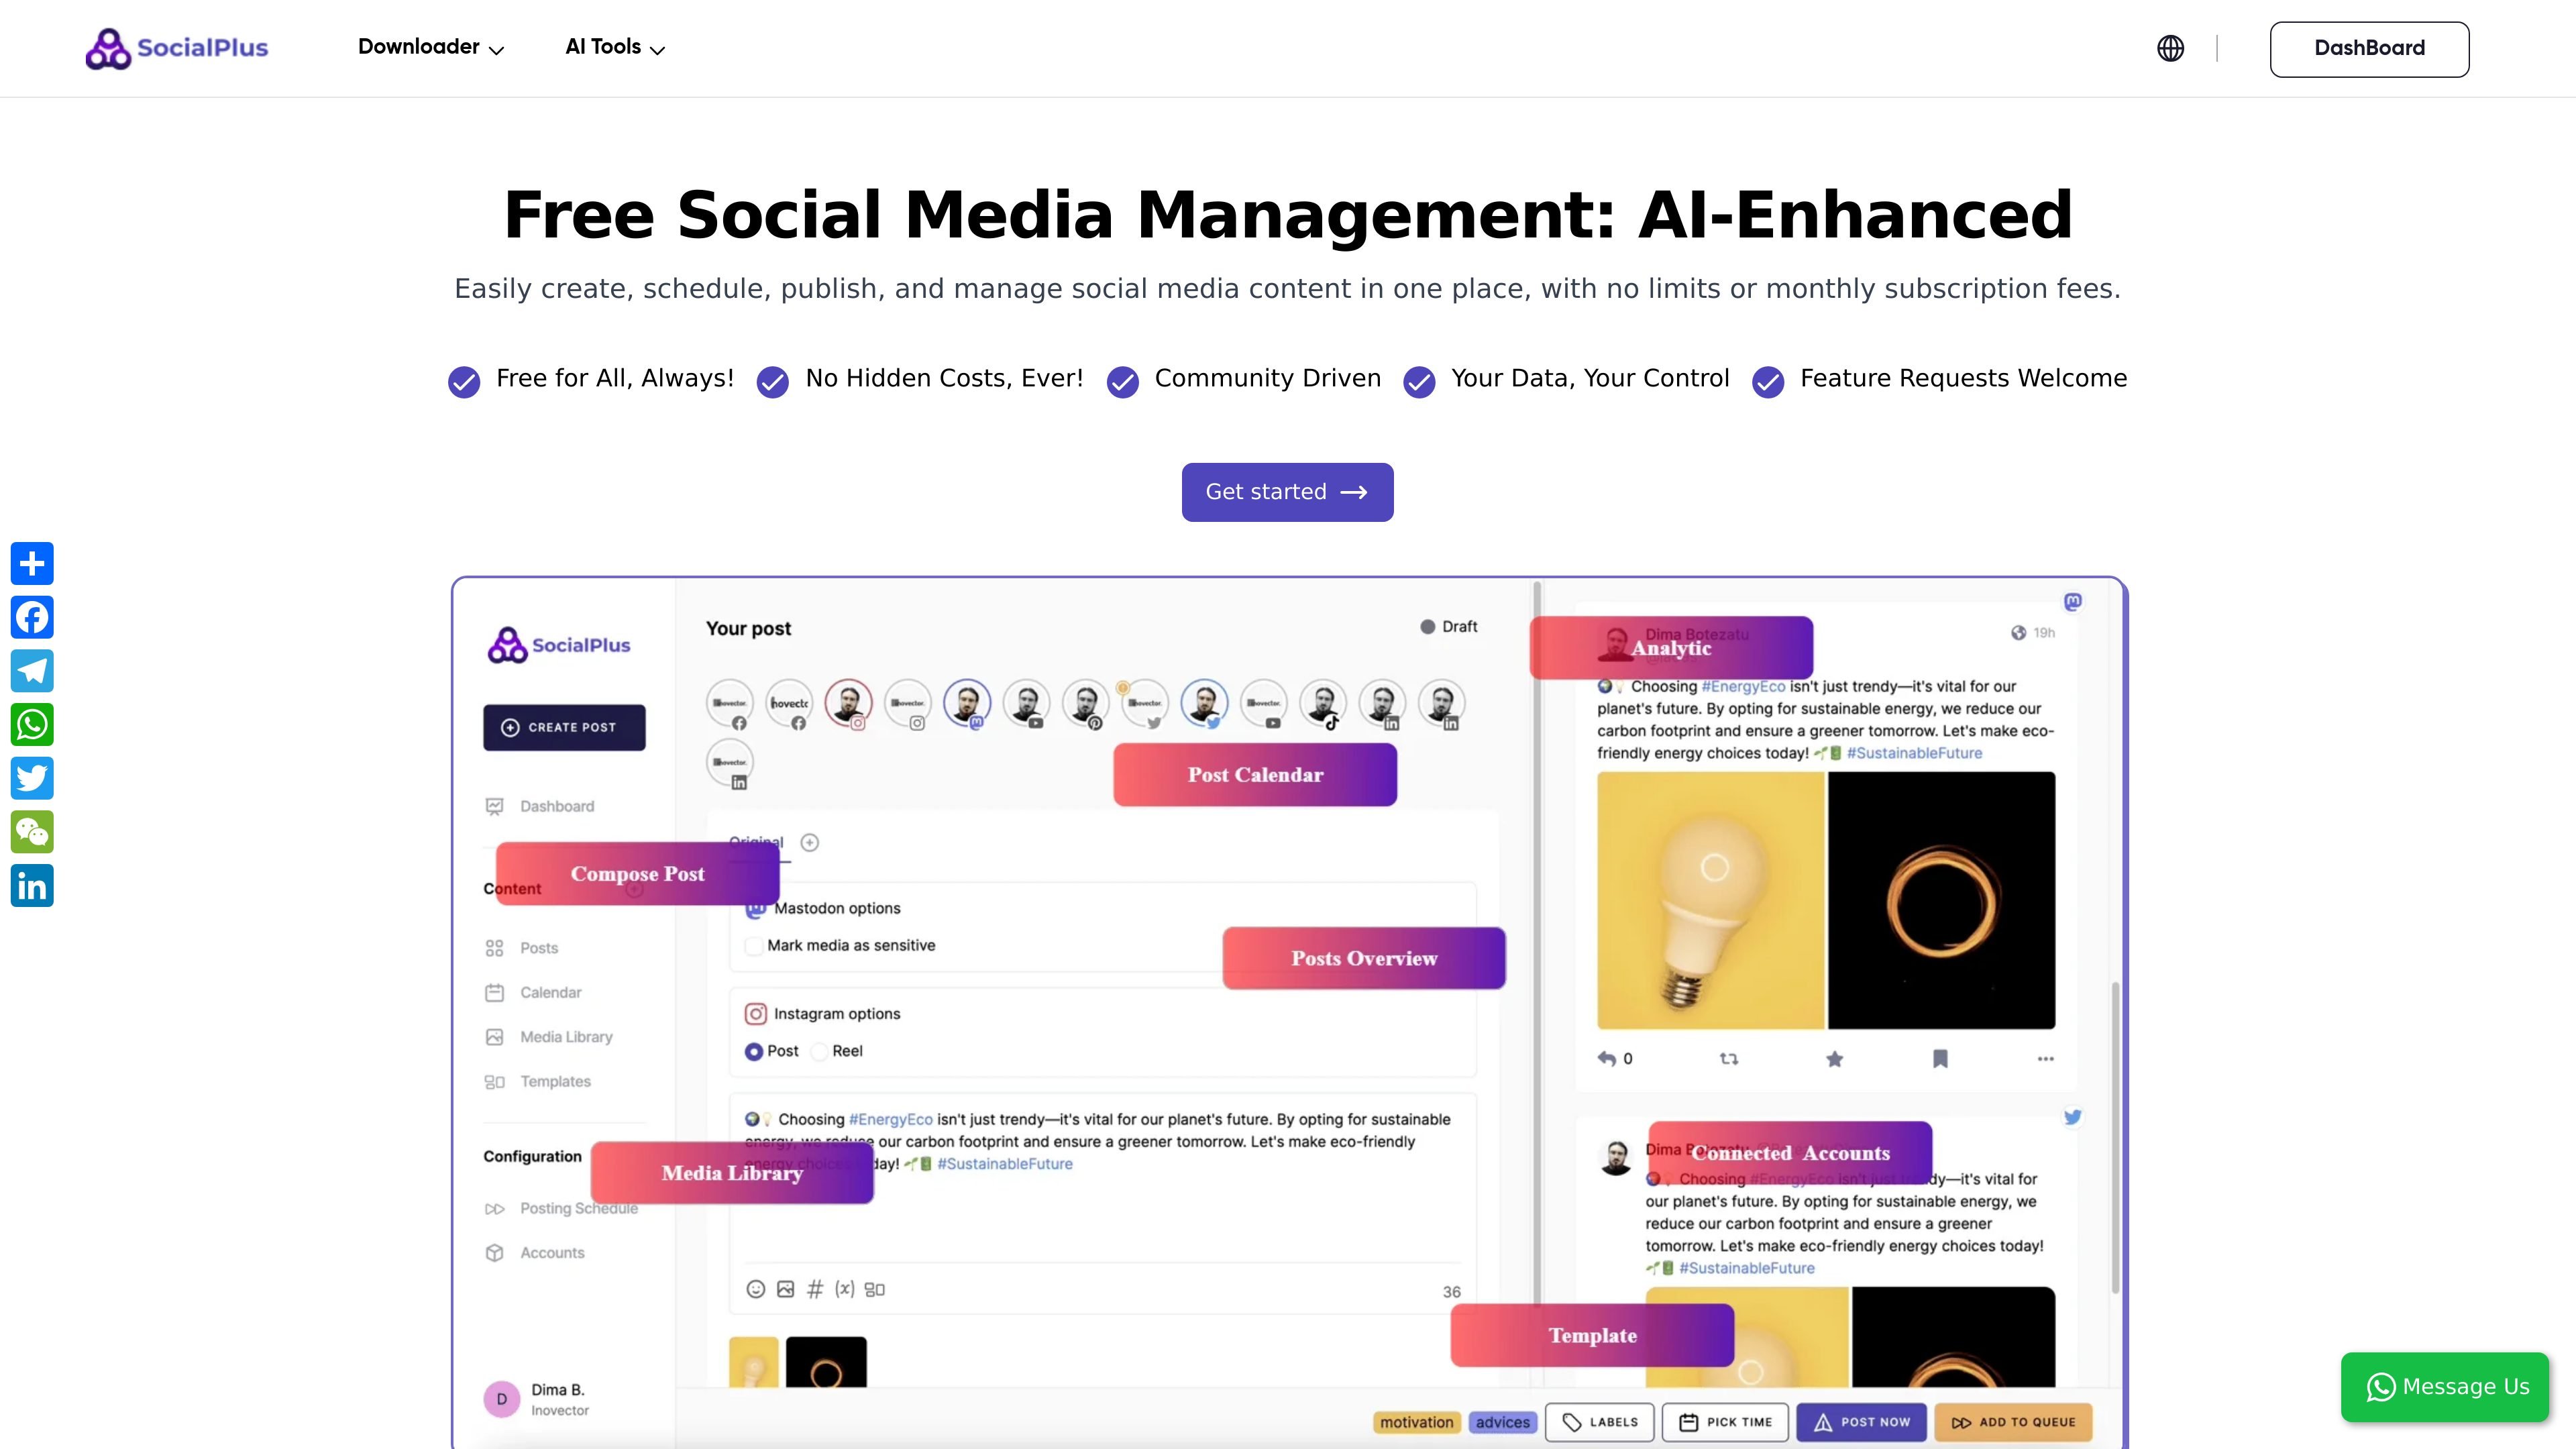Expand the Downloader dropdown menu
This screenshot has width=2576, height=1449.
point(431,47)
